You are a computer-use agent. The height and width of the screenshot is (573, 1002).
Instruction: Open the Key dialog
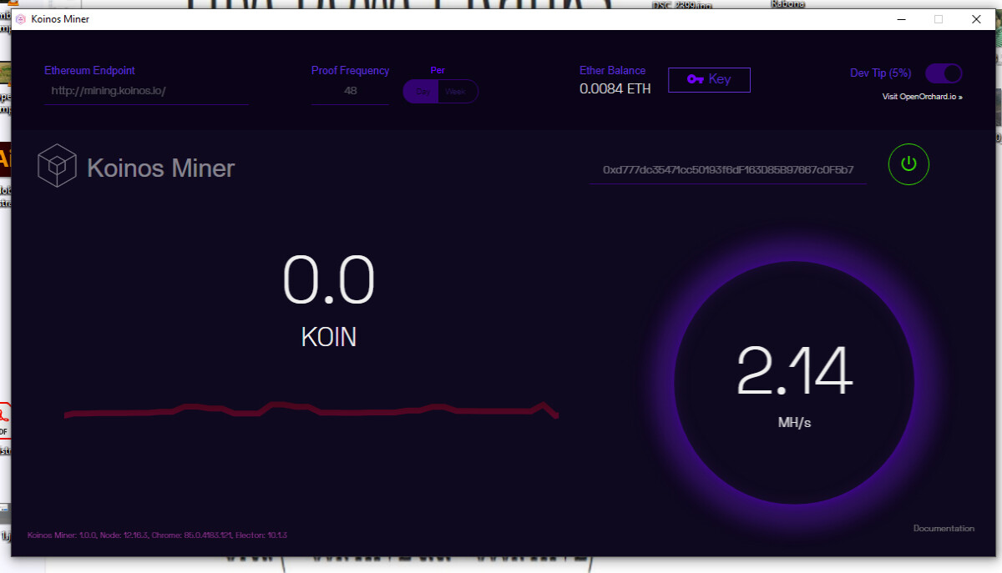(x=709, y=79)
